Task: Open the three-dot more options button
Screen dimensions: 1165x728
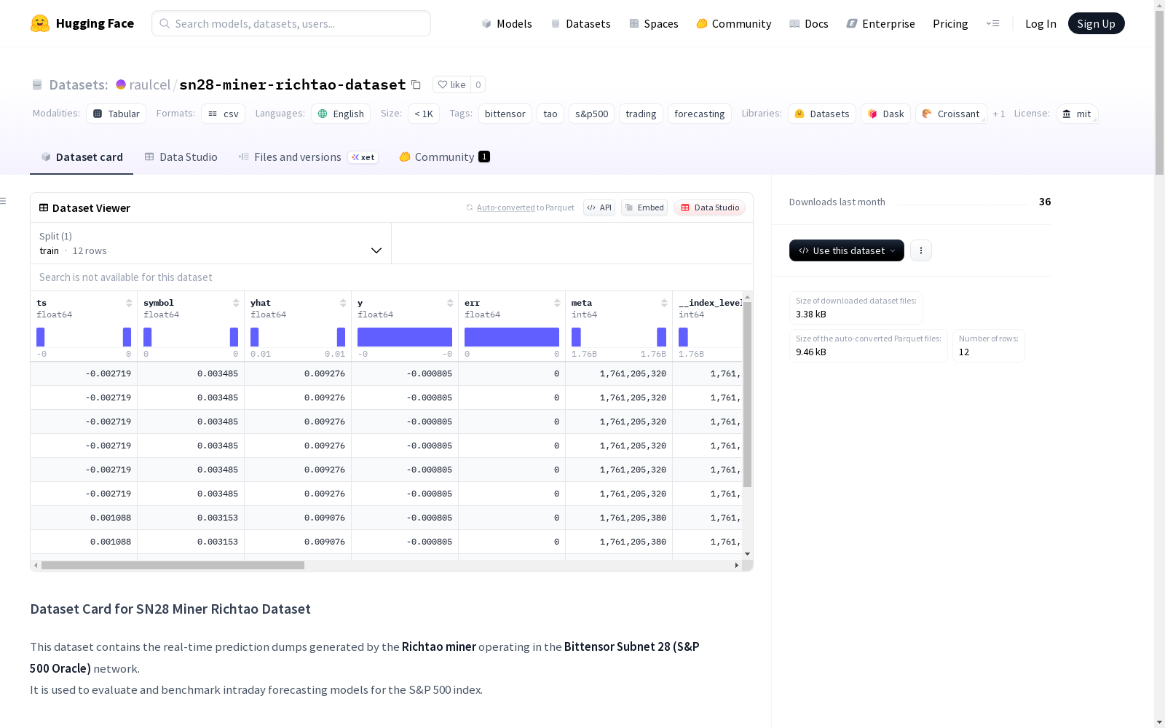Action: pyautogui.click(x=921, y=250)
